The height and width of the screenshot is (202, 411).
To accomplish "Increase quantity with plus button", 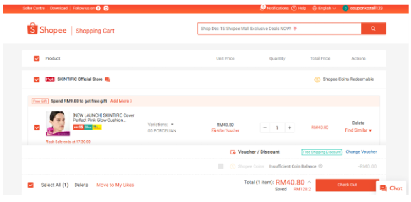I will coord(290,128).
